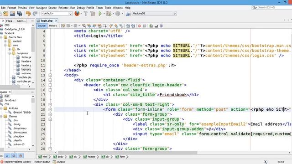
Task: Open the Navigate menu
Action: coord(42,8)
